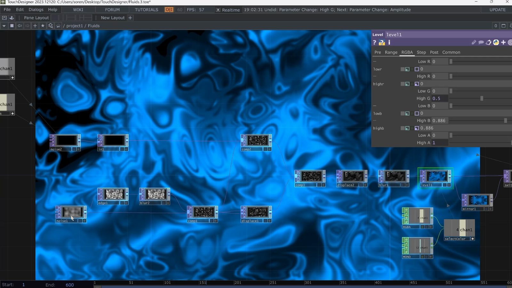This screenshot has width=512, height=288.
Task: Click the High G slider handle
Action: (482, 99)
